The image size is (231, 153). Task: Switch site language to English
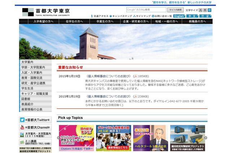point(179,16)
